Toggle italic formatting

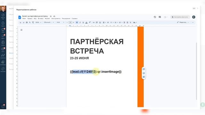80,22
